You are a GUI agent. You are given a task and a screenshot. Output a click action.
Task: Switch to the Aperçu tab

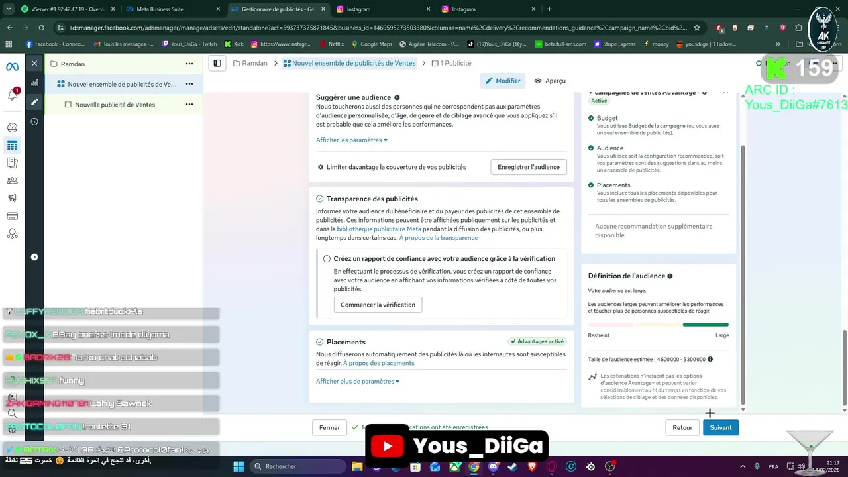coord(550,81)
